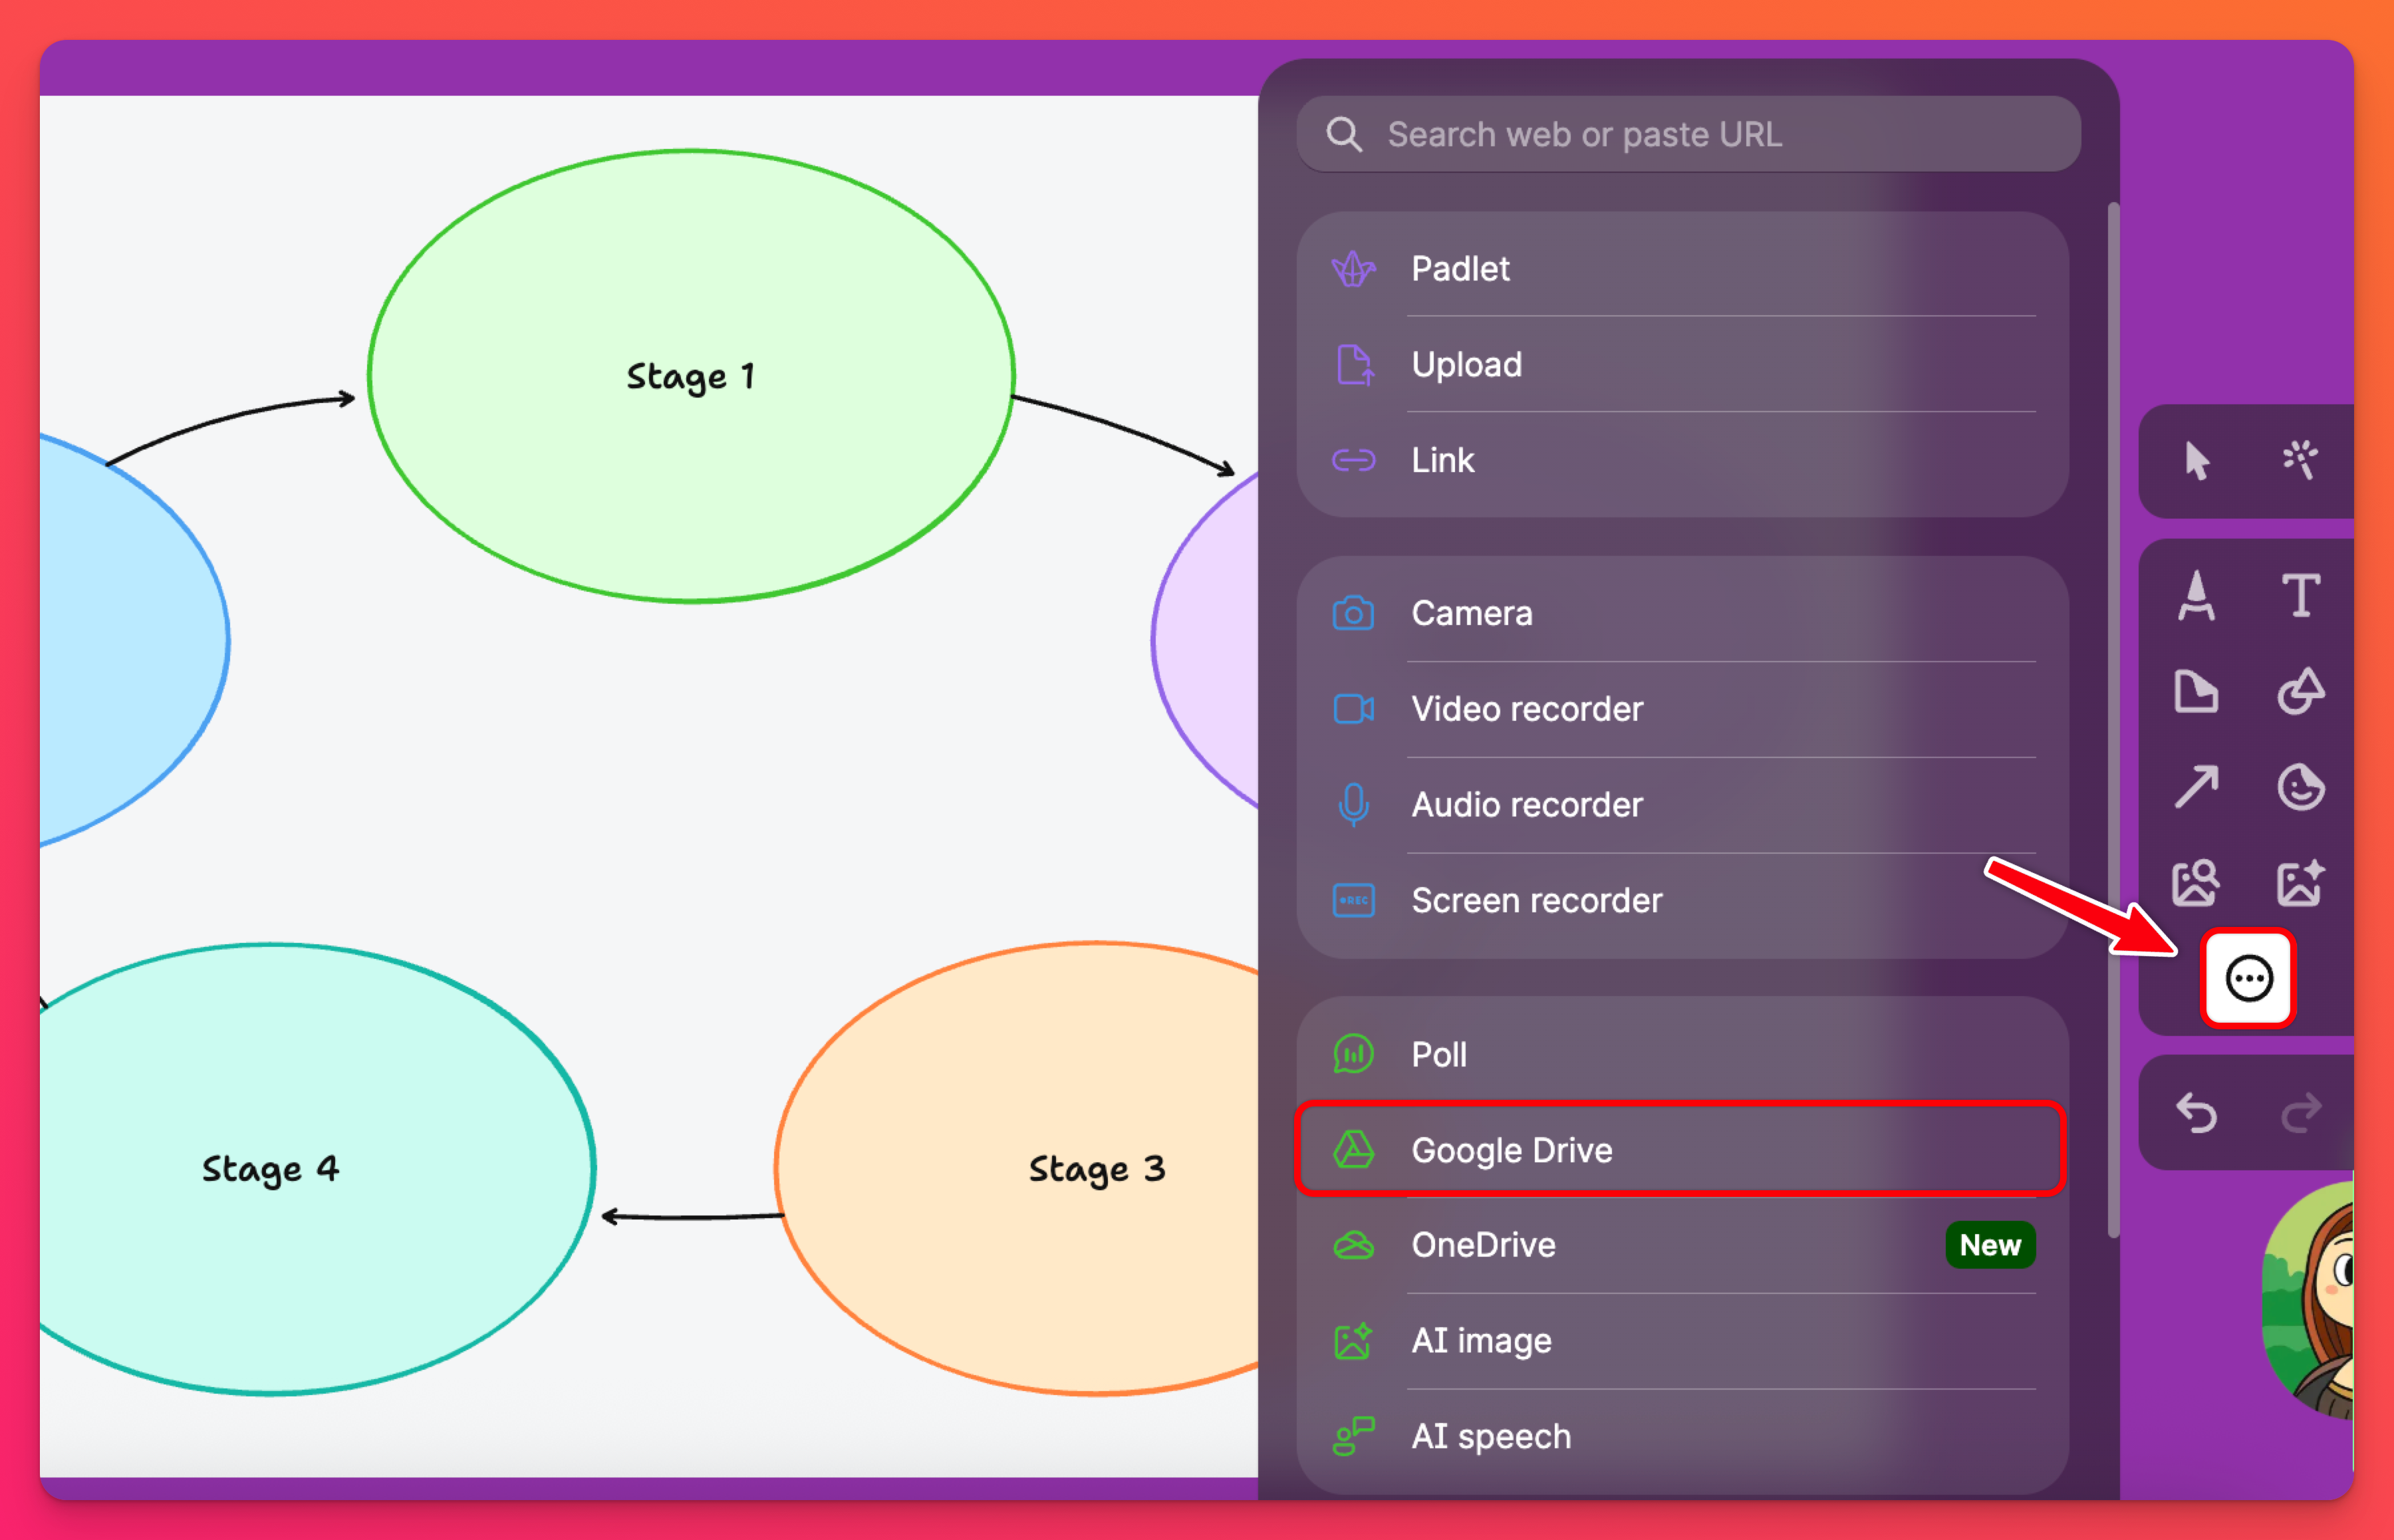Open the sticker emoji tool
2394x1540 pixels.
pyautogui.click(x=2300, y=787)
